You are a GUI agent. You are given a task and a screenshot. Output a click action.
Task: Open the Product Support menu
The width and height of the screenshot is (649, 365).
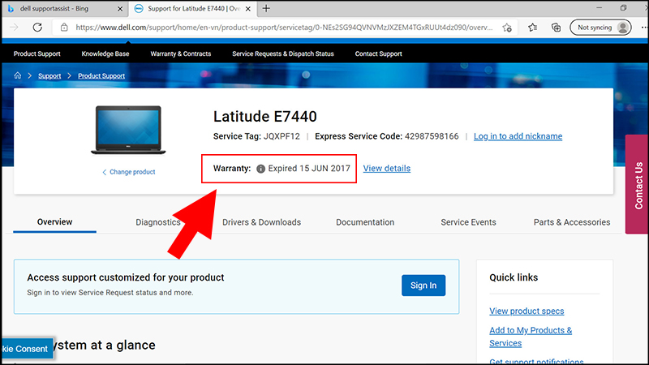pyautogui.click(x=37, y=54)
